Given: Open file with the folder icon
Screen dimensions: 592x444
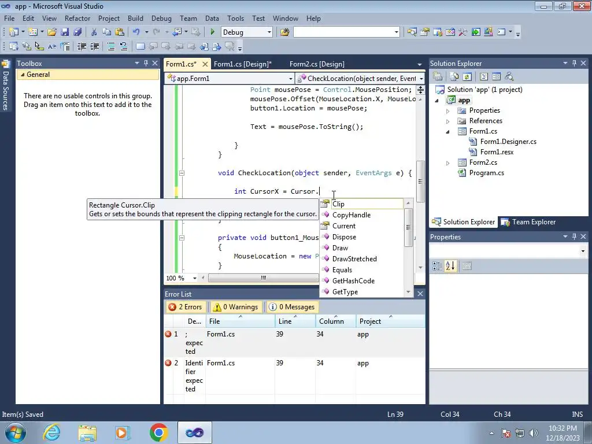Looking at the screenshot, I should [x=51, y=32].
